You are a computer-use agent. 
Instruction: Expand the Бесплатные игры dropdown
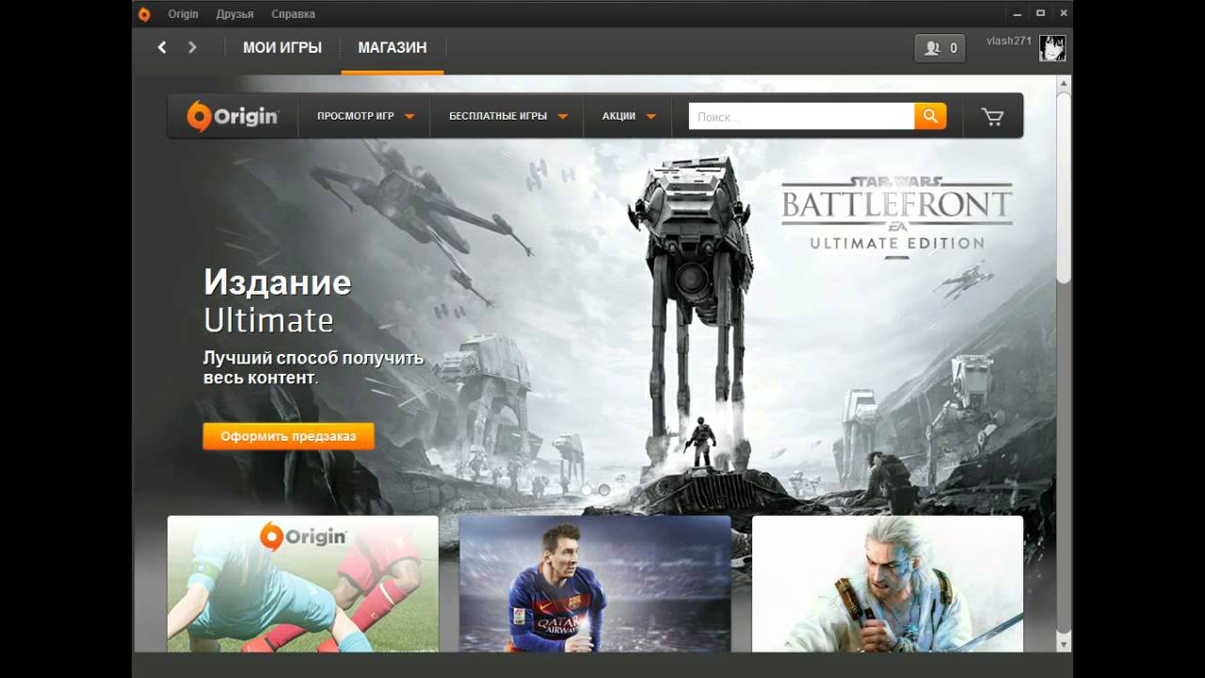(x=507, y=117)
